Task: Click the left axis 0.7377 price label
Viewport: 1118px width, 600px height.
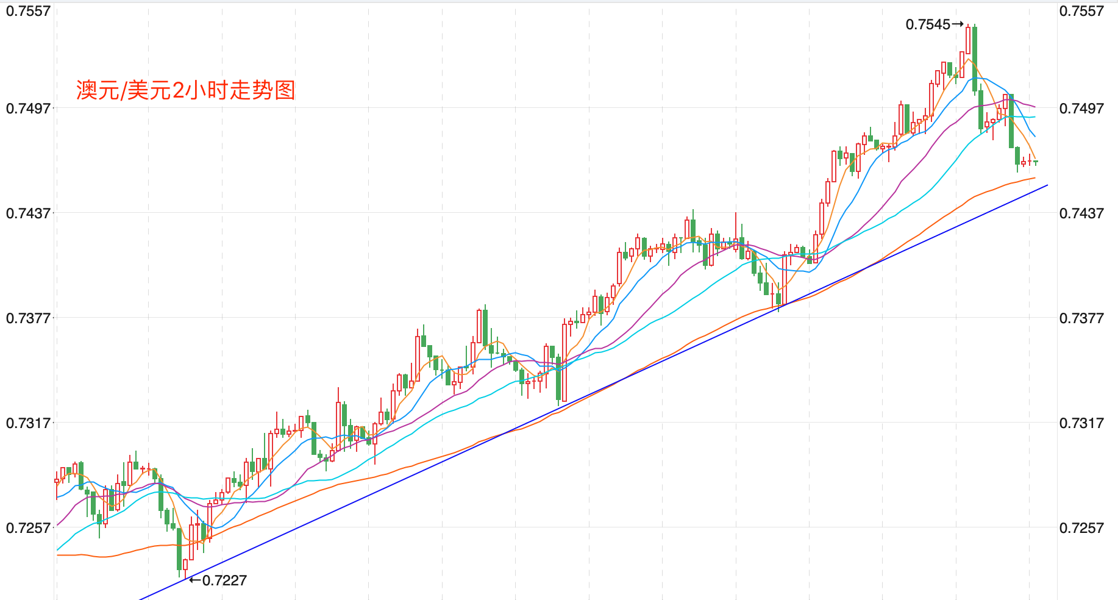Action: pyautogui.click(x=28, y=318)
